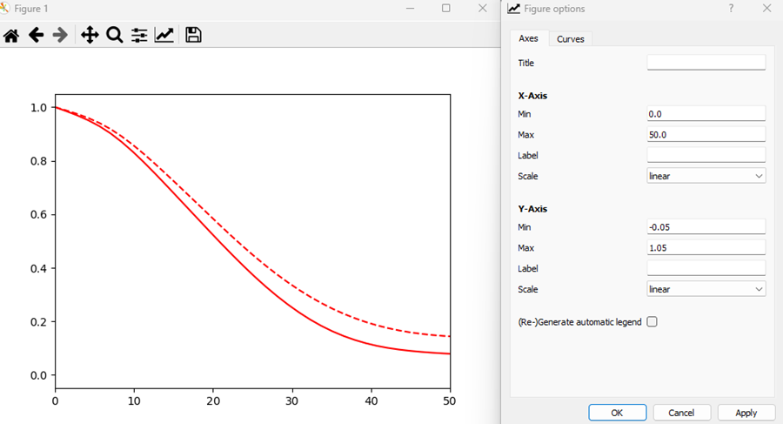Click the dialog help question mark
The image size is (783, 424).
(731, 9)
